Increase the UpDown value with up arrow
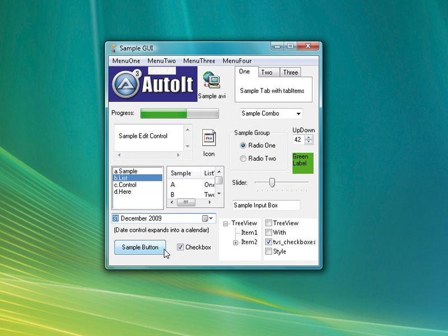Screen dimensions: 448x336 click(309, 137)
